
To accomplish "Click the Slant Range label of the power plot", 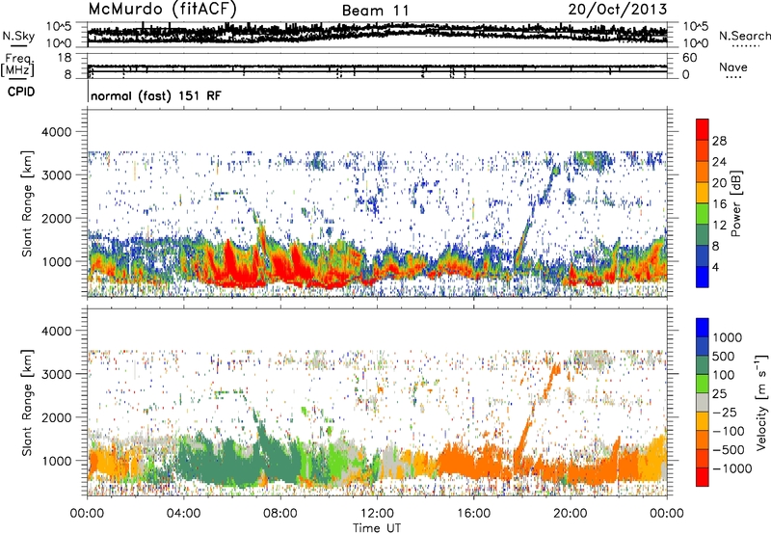I will tap(27, 203).
